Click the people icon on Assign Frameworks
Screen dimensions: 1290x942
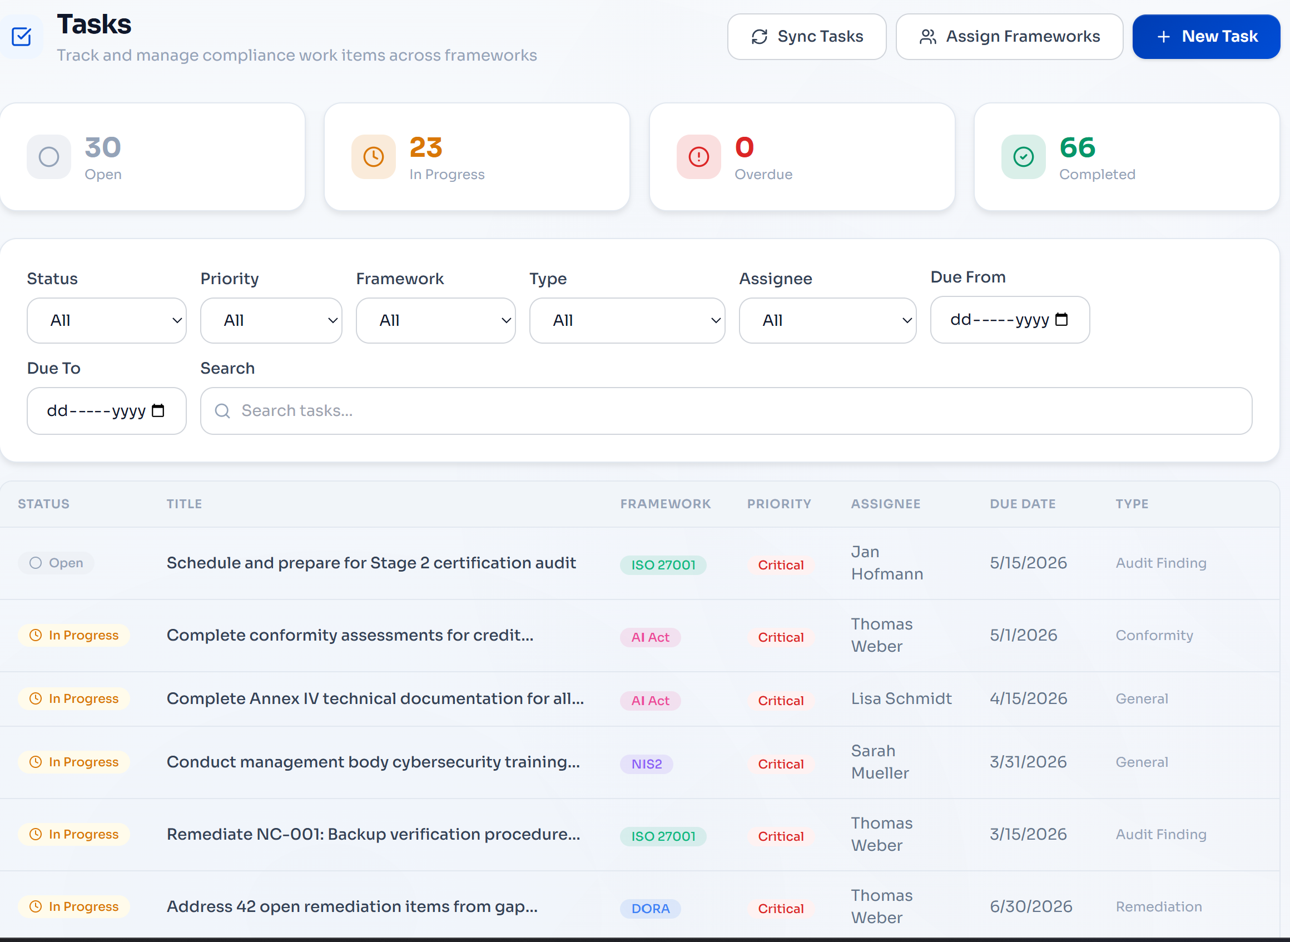927,36
